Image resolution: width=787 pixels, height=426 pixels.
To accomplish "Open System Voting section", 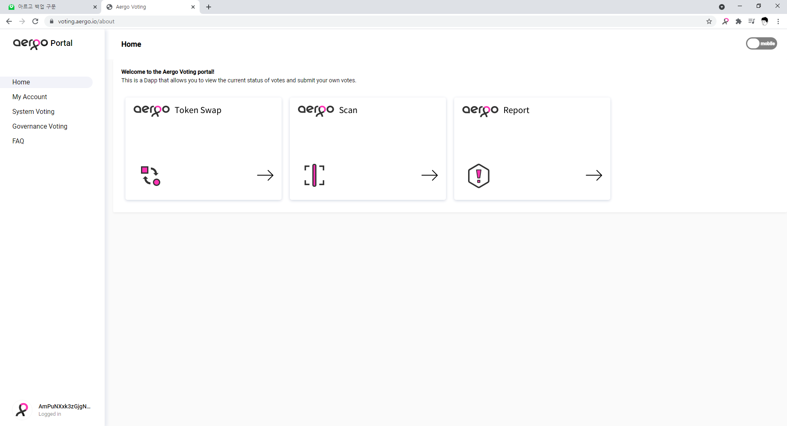I will (33, 111).
